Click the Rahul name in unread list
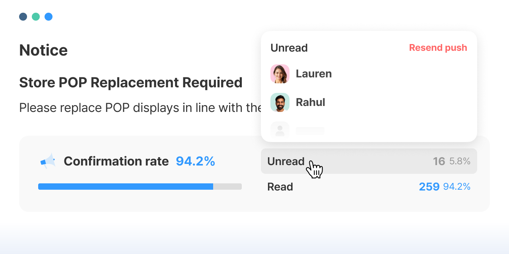 coord(311,102)
